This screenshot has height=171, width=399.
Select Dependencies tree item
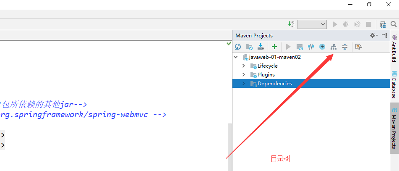pyautogui.click(x=274, y=83)
